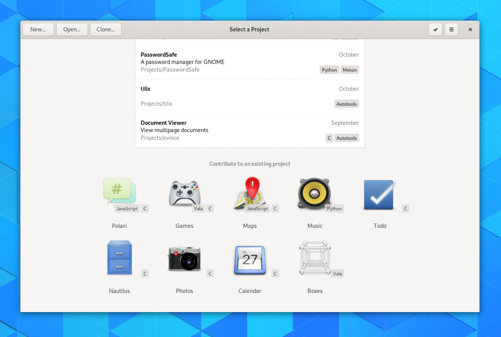
Task: Click the JavaScript tag under Polari
Action: coord(127,208)
